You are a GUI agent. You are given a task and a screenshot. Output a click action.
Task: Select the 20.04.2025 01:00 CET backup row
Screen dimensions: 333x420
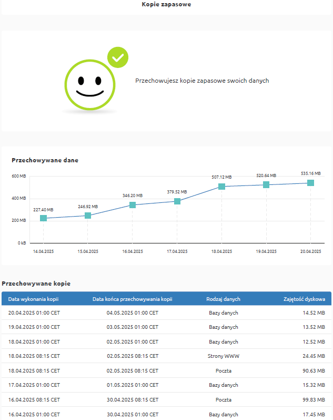pos(166,312)
